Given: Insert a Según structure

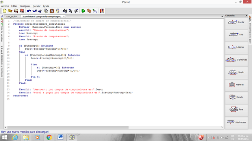Looking at the screenshot, I should (236, 72).
